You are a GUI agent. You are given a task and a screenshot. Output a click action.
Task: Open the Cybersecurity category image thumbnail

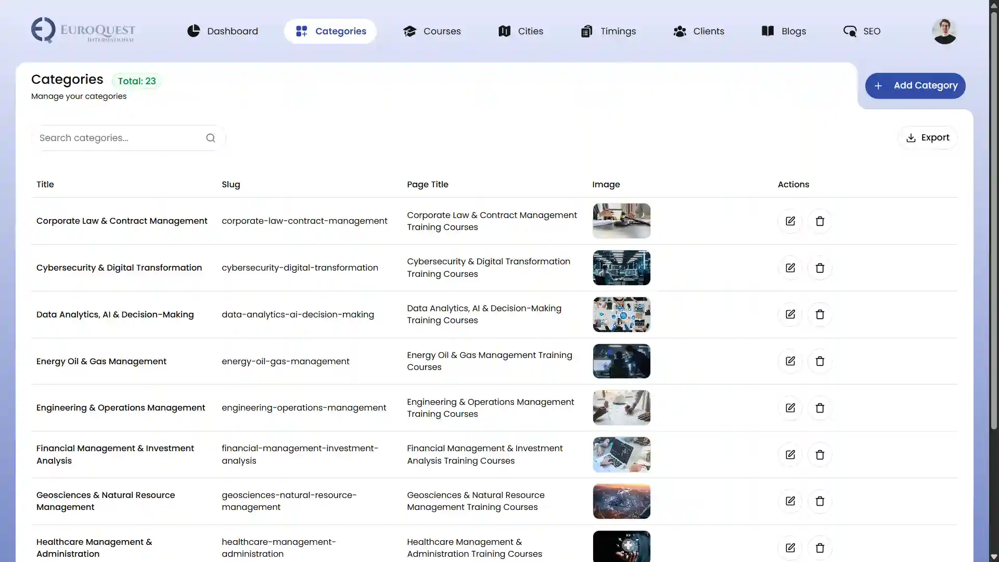621,267
